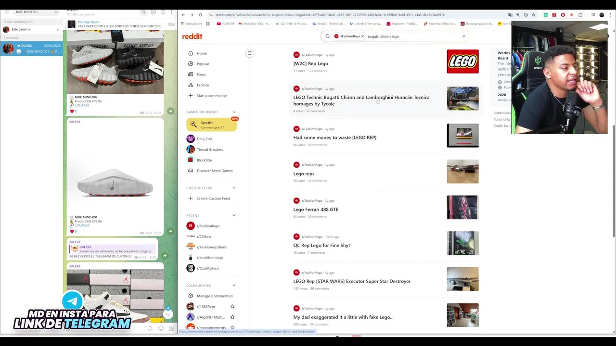The height and width of the screenshot is (346, 616).
Task: Open the Descarga gratuita bookmark
Action: pyautogui.click(x=476, y=24)
